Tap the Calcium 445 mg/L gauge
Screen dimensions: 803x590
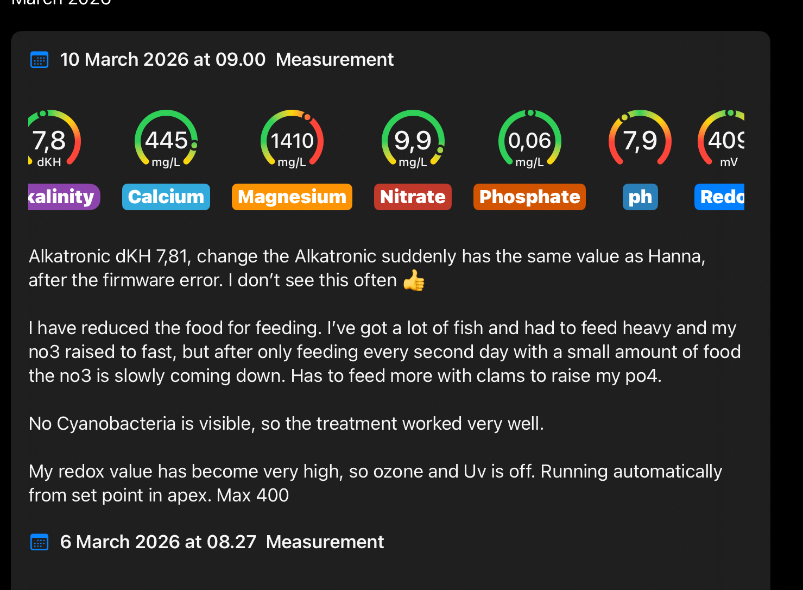click(x=166, y=140)
